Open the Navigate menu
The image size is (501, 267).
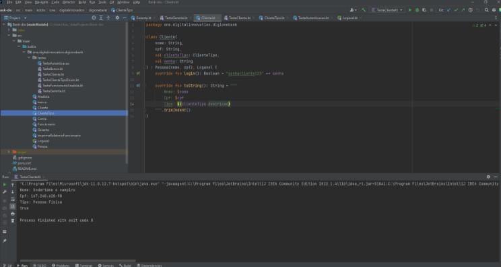click(x=41, y=2)
